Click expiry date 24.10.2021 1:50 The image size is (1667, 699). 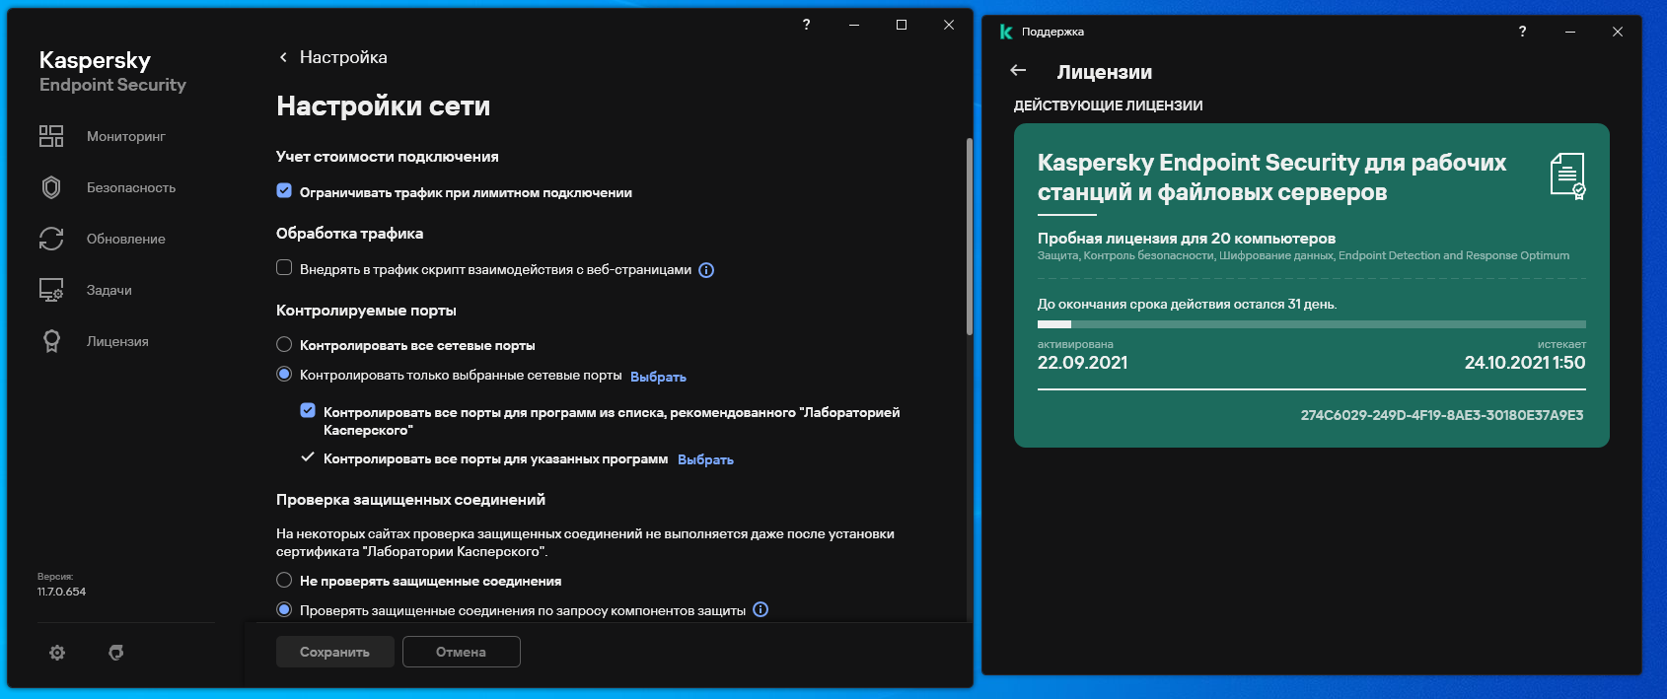tap(1525, 363)
